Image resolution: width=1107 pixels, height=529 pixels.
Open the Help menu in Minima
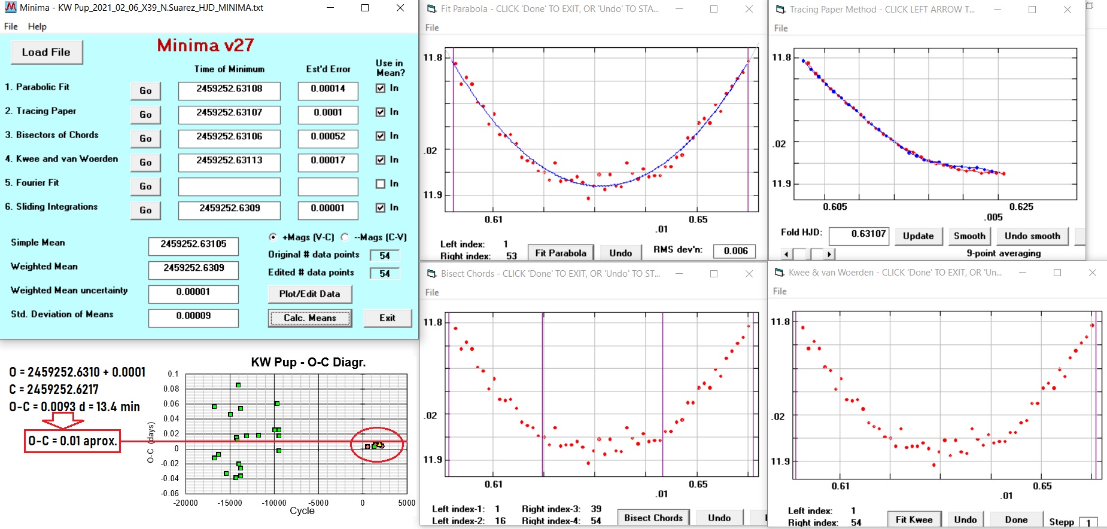tap(37, 26)
